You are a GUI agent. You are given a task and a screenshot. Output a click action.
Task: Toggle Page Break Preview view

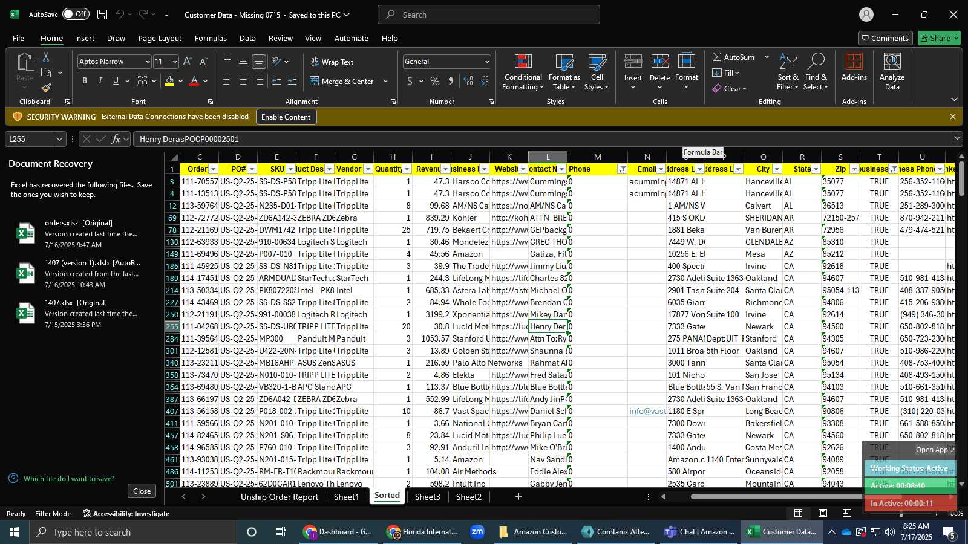point(847,513)
